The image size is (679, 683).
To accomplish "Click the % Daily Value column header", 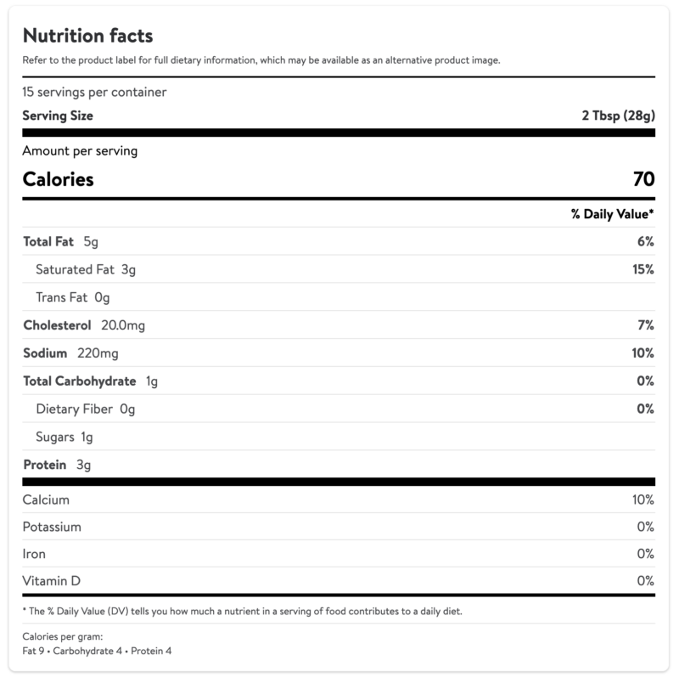I will click(613, 214).
